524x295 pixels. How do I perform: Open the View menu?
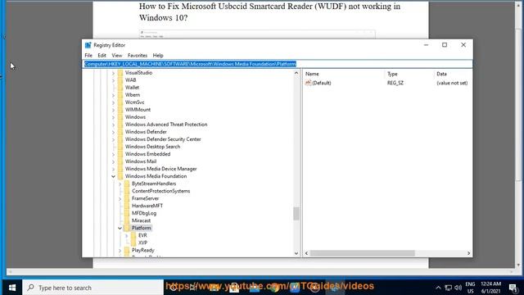pos(116,55)
